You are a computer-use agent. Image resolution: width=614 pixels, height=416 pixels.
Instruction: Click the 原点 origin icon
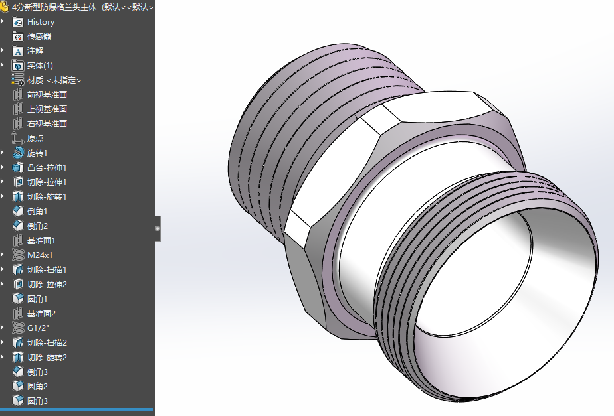(18, 139)
